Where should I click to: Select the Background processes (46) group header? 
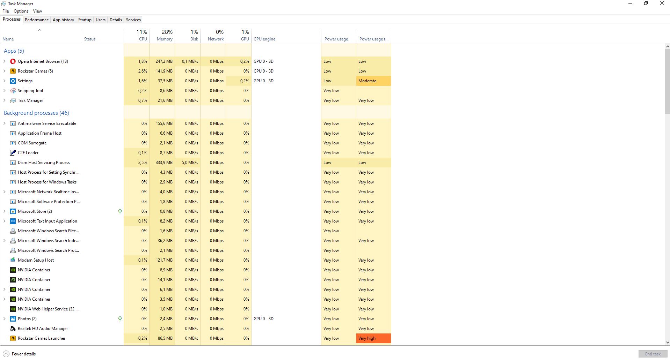[x=36, y=113]
